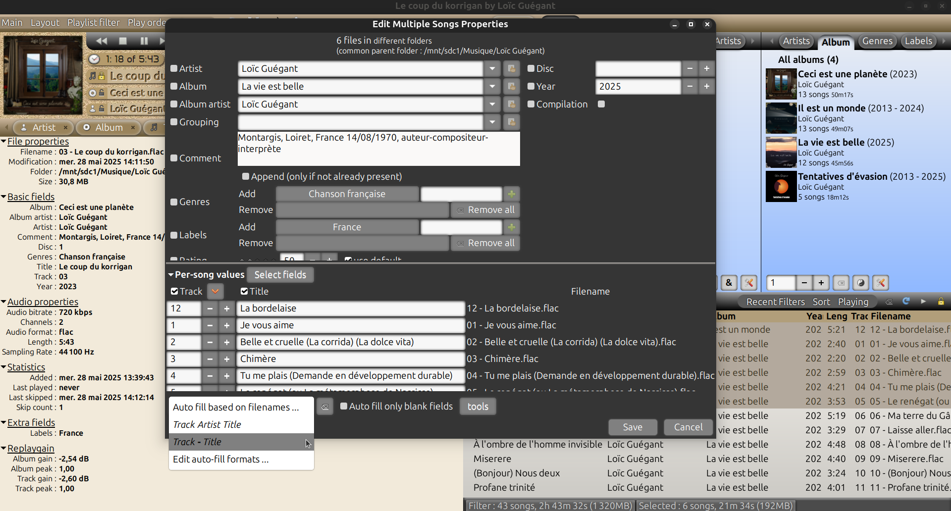Collapse the Statistics section
The image size is (951, 511).
tap(3, 367)
